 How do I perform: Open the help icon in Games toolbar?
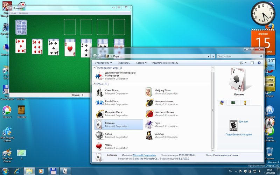(259, 63)
